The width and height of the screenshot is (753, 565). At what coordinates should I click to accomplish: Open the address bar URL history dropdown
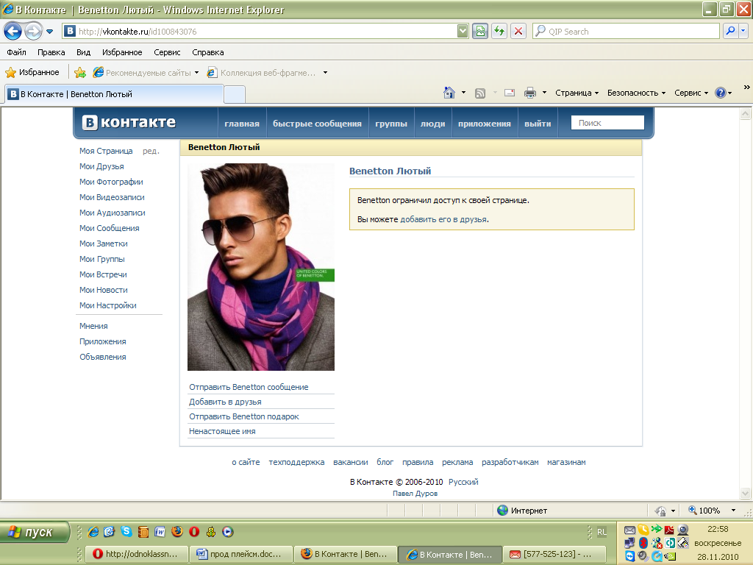pyautogui.click(x=462, y=31)
